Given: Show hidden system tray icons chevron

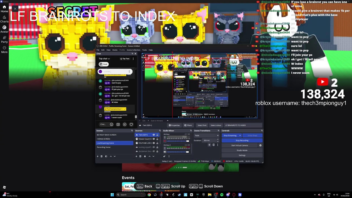Looking at the screenshot, I should pos(315,195).
